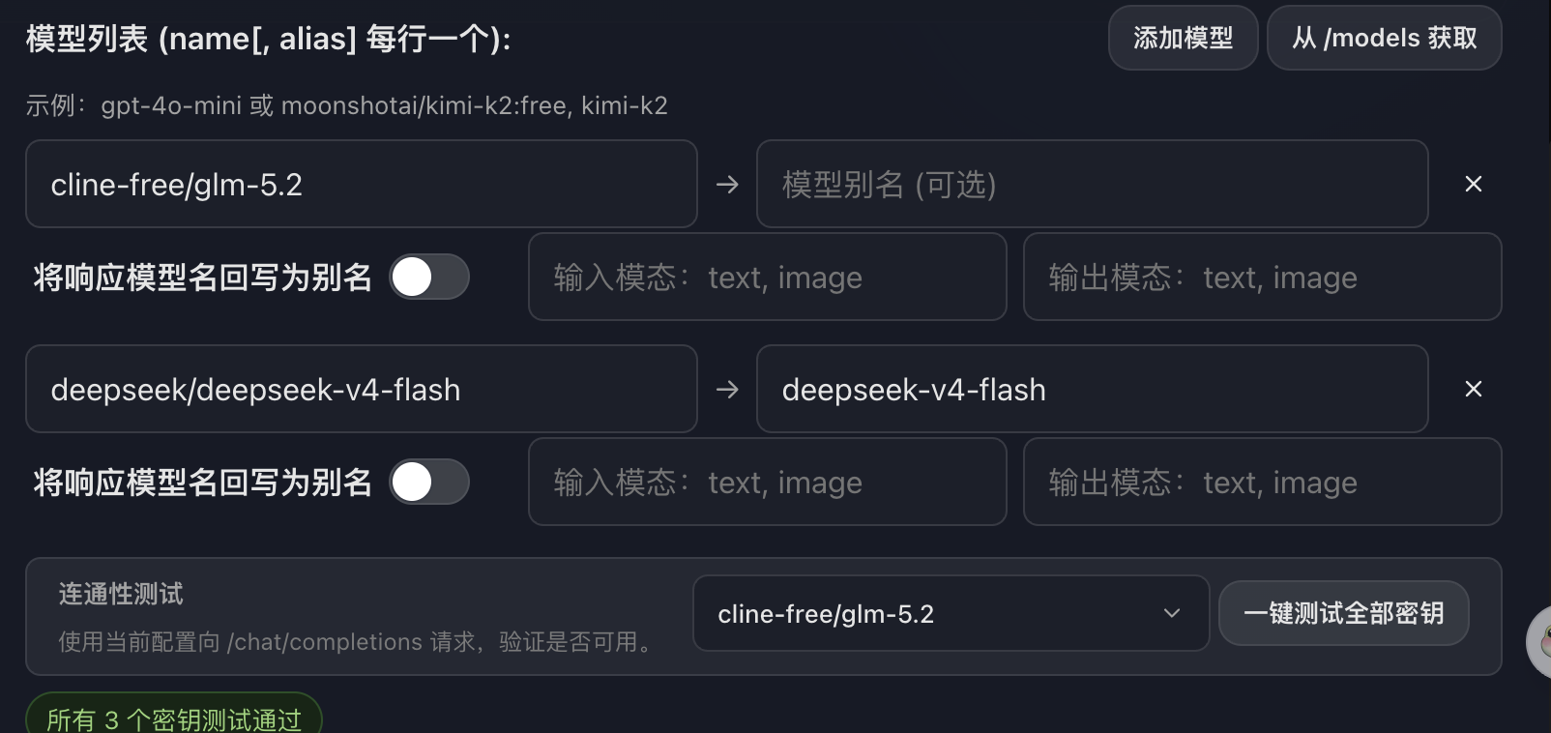
Task: Click first row 输出模态 field
Action: (x=1263, y=277)
